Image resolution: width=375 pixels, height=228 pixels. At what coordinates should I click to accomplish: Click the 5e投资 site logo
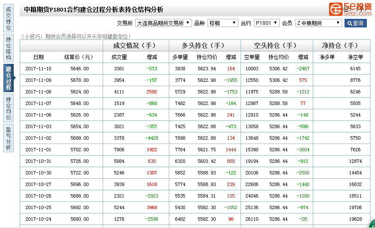click(x=351, y=9)
